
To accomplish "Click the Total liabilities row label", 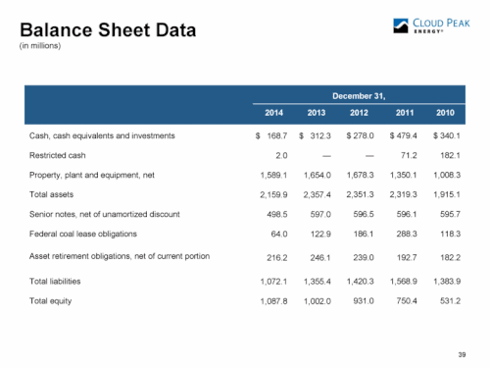I will click(x=55, y=282).
